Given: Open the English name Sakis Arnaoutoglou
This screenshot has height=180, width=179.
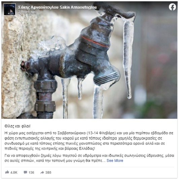Looking at the screenshot, I should tap(78, 7).
